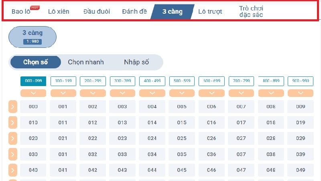The height and width of the screenshot is (181, 321).
Task: Switch to Nhập số mode
Action: 136,62
